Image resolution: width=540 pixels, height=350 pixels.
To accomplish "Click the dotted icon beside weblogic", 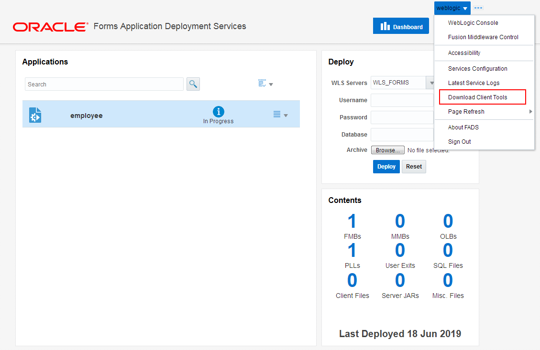I will tap(478, 8).
